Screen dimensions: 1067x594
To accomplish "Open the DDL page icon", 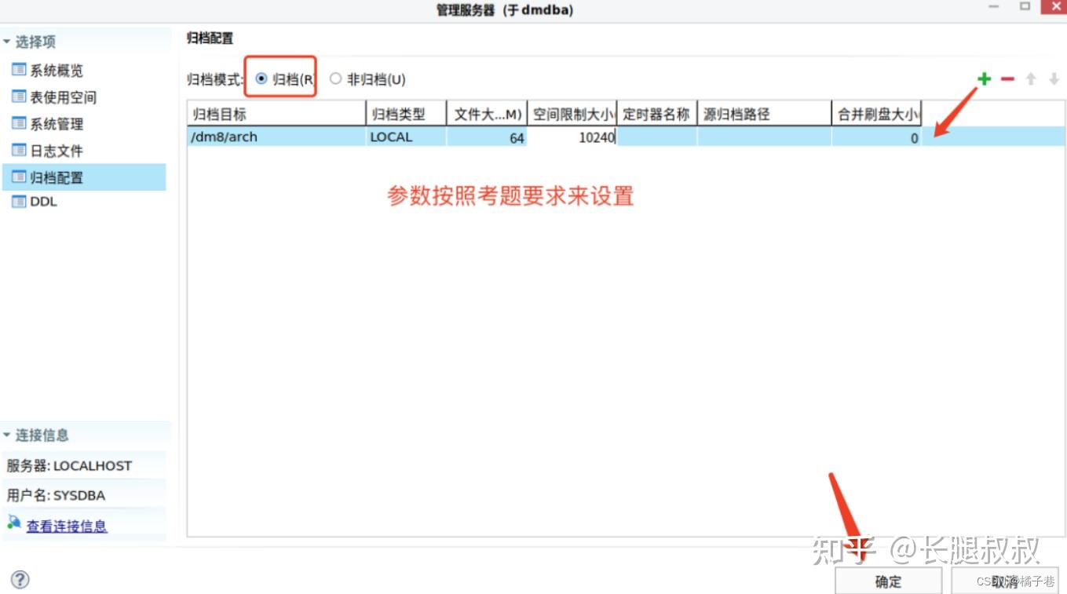I will (x=19, y=202).
